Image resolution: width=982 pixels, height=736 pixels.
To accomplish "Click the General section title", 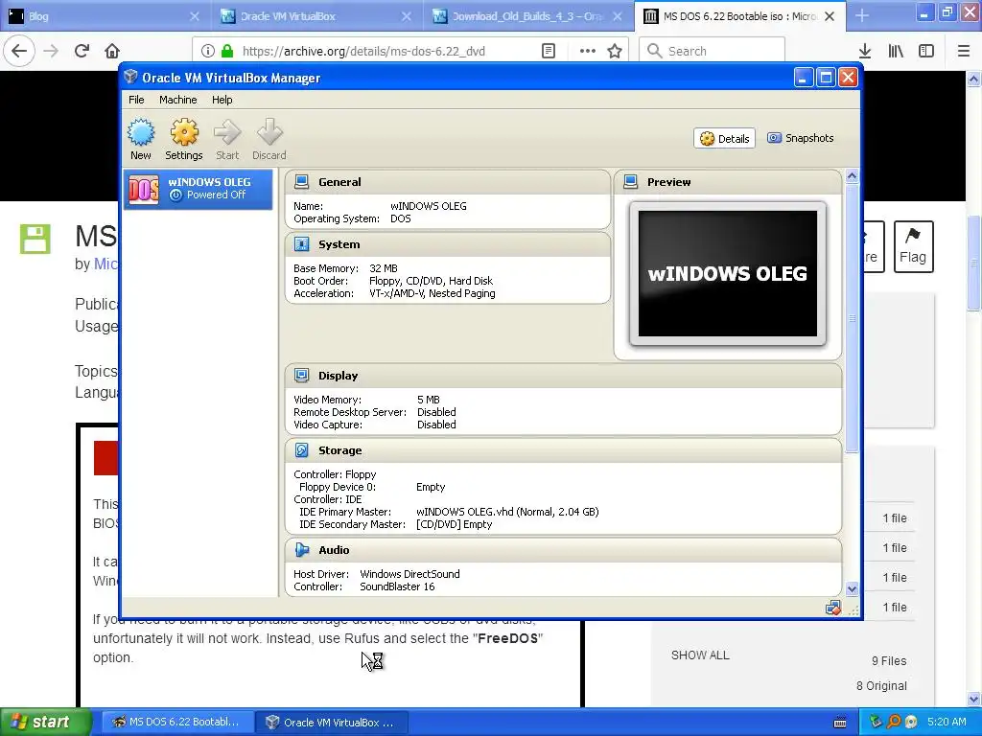I will point(339,182).
